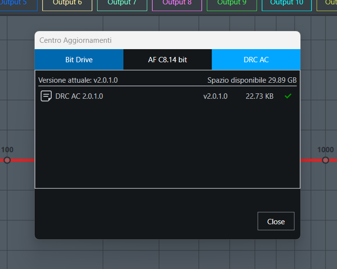Click the 22.73 KB file size
337x269 pixels.
pyautogui.click(x=259, y=96)
